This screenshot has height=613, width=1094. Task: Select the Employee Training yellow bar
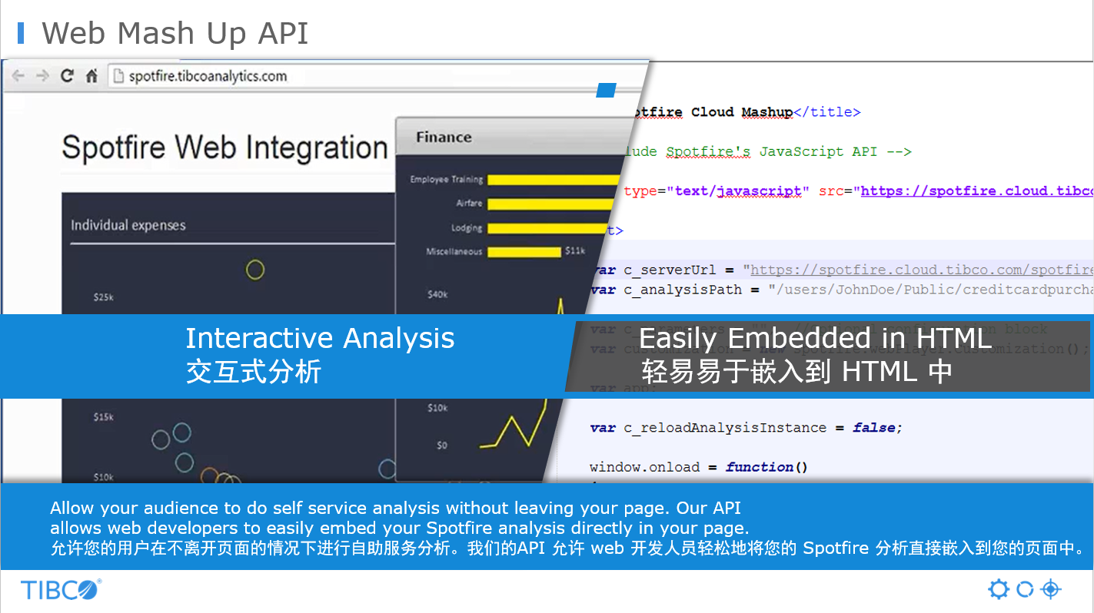coord(554,180)
